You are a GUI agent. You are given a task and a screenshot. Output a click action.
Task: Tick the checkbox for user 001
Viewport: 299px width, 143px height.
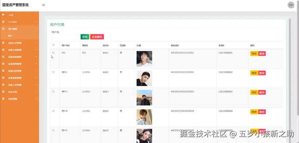point(53,53)
